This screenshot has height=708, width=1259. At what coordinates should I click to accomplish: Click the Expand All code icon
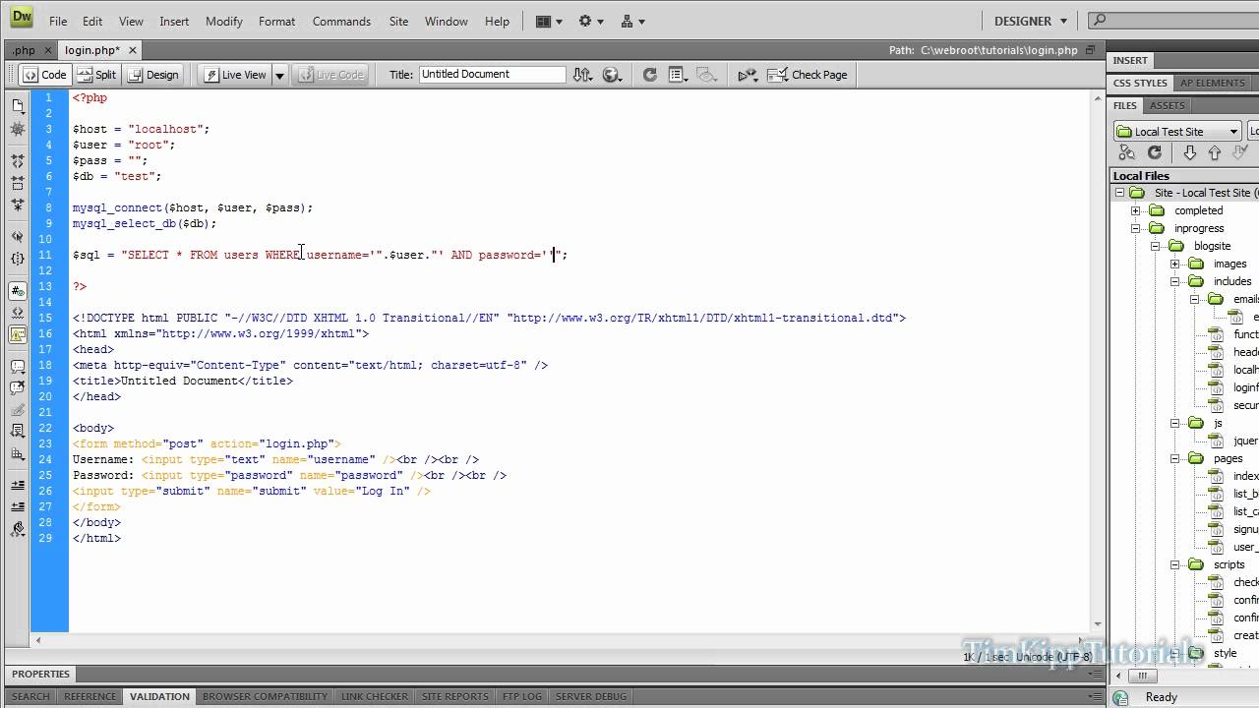click(18, 206)
